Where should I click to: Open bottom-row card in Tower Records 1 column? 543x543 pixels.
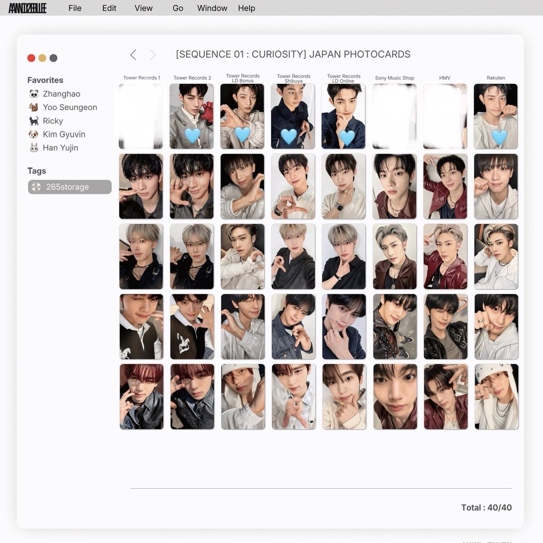(x=141, y=397)
